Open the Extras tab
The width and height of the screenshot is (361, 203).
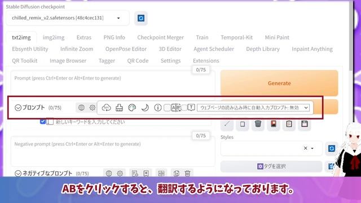pyautogui.click(x=84, y=37)
